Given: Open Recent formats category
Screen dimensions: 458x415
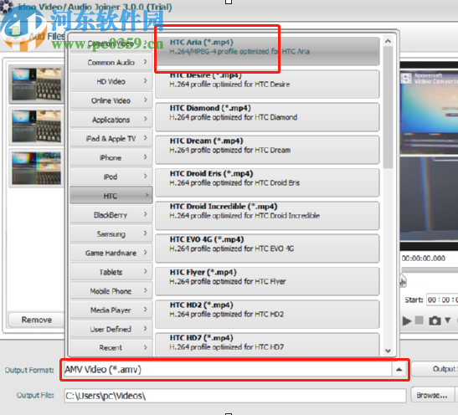Looking at the screenshot, I should (x=111, y=347).
